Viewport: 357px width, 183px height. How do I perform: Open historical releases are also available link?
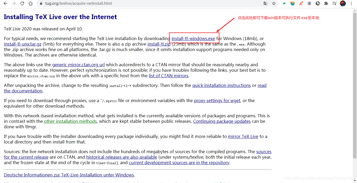pyautogui.click(x=122, y=157)
